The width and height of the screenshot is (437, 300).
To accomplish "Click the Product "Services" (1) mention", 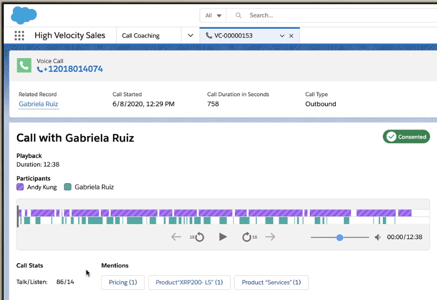I will (x=271, y=283).
